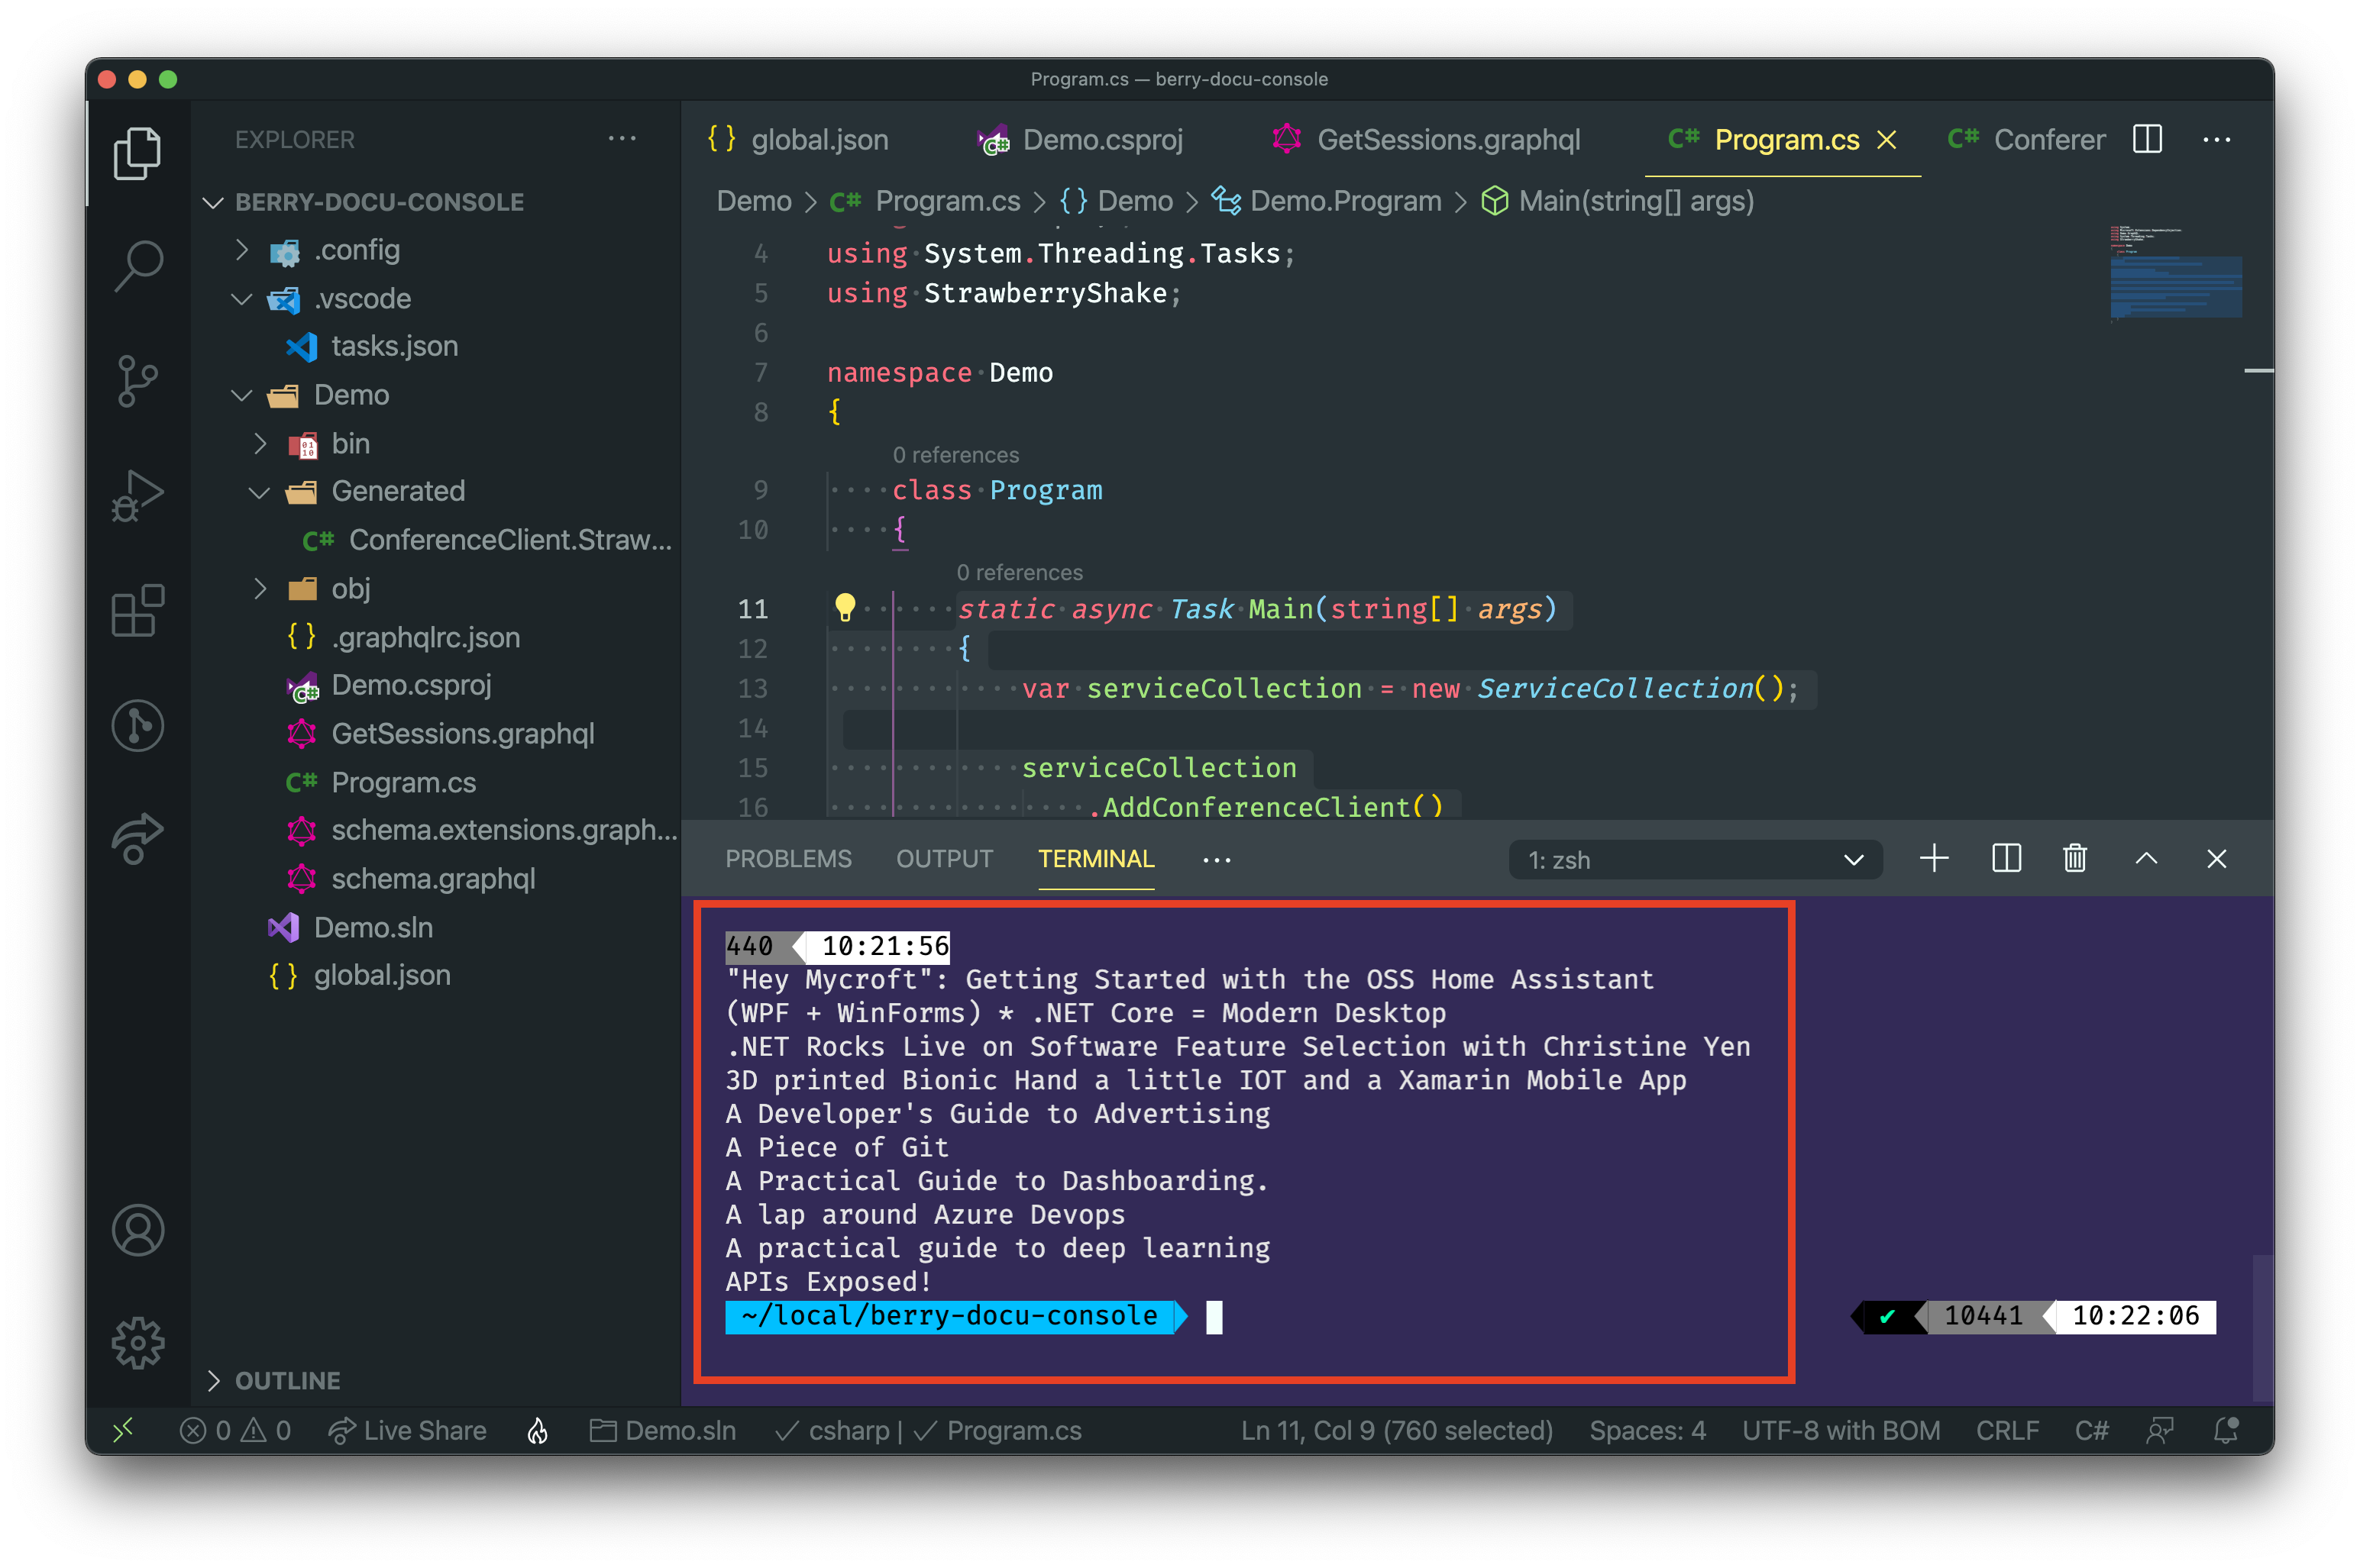2360x1568 pixels.
Task: Create a new terminal with plus icon
Action: pos(1934,859)
